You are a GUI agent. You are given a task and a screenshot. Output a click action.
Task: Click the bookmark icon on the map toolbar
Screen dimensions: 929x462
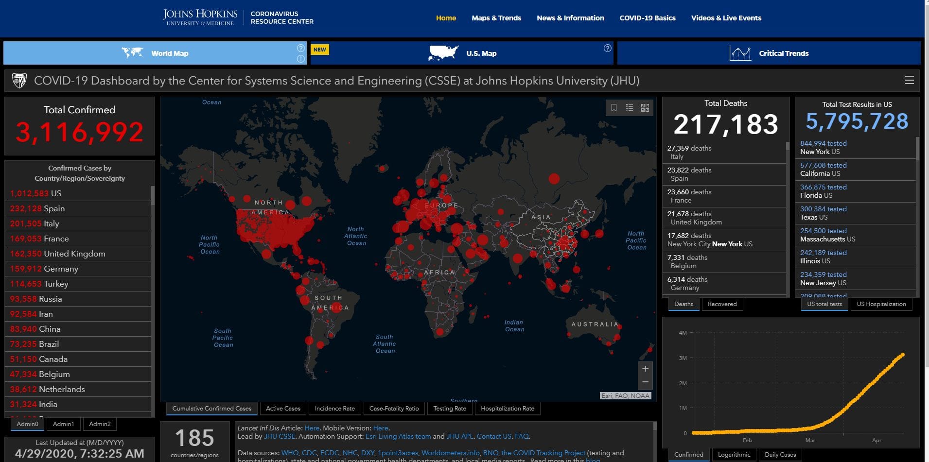tap(614, 108)
